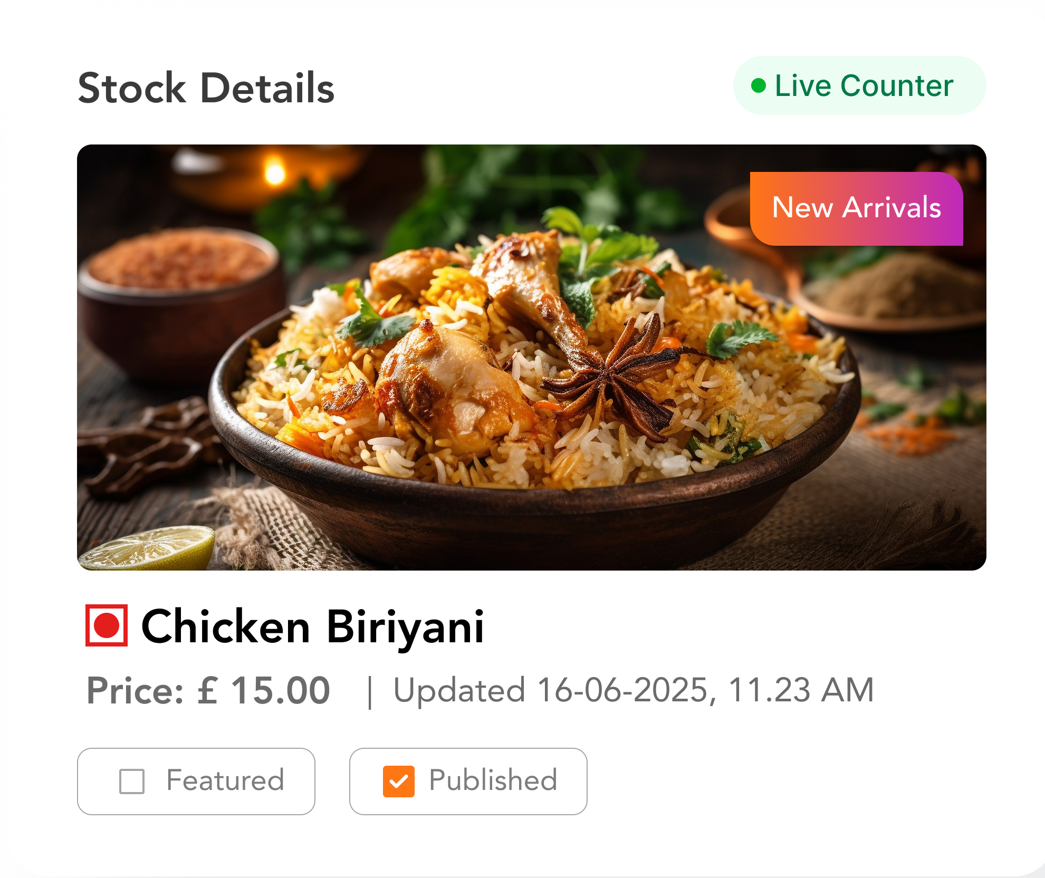Click the divider between price and timestamp
The height and width of the screenshot is (878, 1045).
click(x=369, y=692)
